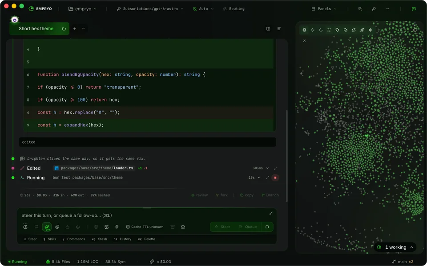The image size is (427, 266).
Task: Click the Stash shortcut hint
Action: tap(99, 239)
